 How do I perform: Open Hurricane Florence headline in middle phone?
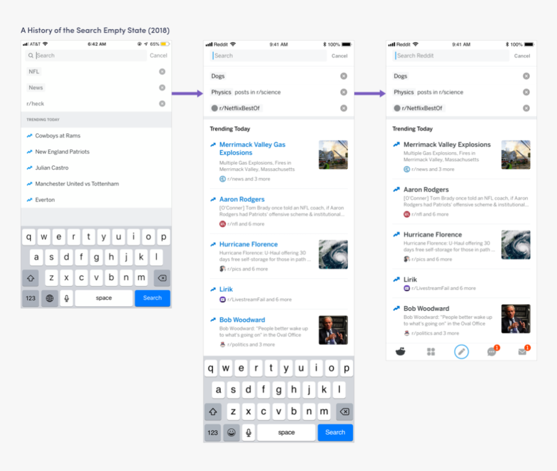(248, 244)
